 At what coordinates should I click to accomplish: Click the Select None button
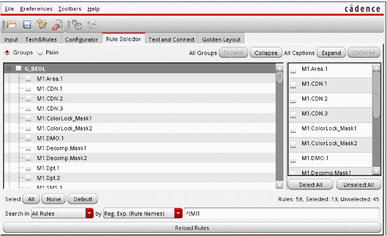point(53,199)
